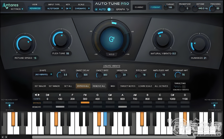This screenshot has width=224, height=139.
Task: Click keyboard scroll left arrow
Action: [x=3, y=137]
